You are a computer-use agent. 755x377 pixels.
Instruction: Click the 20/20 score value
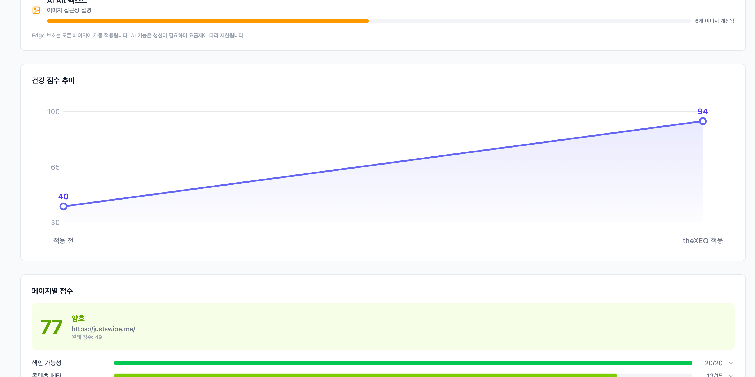tap(713, 363)
